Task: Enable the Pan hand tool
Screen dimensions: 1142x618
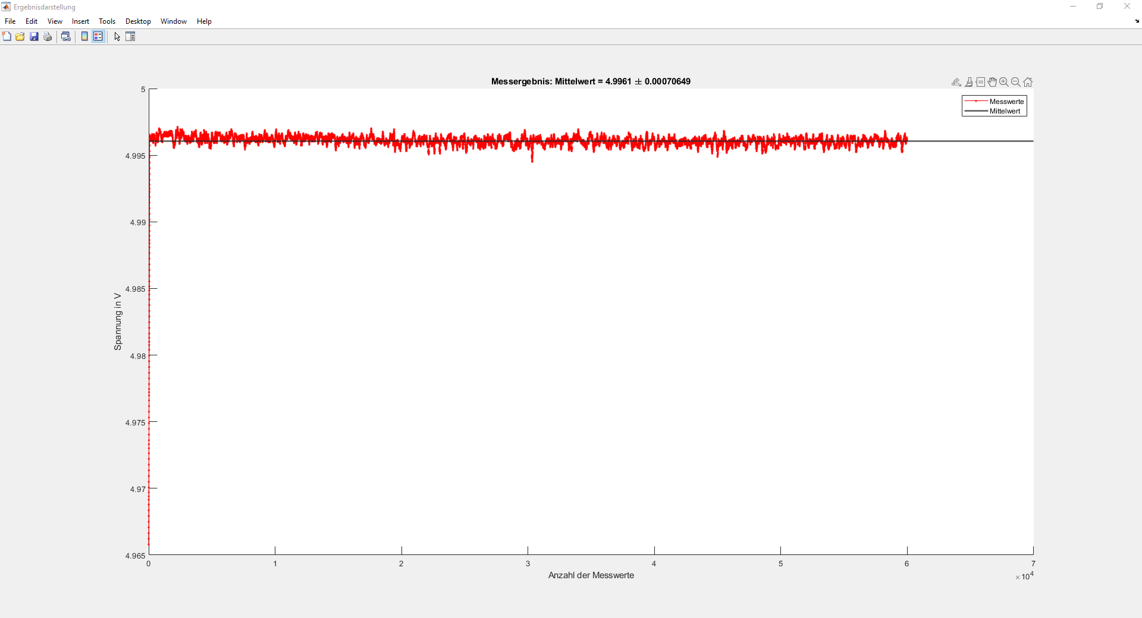Action: (x=992, y=82)
